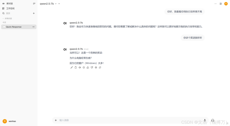Copy the joke response to clipboard

click(76, 67)
